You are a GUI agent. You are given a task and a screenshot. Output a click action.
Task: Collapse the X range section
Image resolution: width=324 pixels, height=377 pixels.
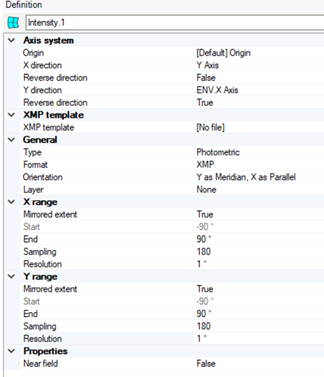[12, 202]
